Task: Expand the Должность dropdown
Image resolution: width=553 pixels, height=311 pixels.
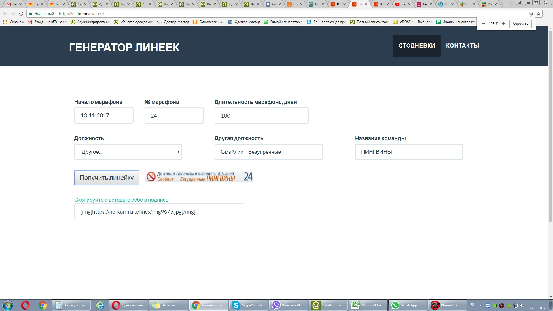Action: pyautogui.click(x=128, y=152)
